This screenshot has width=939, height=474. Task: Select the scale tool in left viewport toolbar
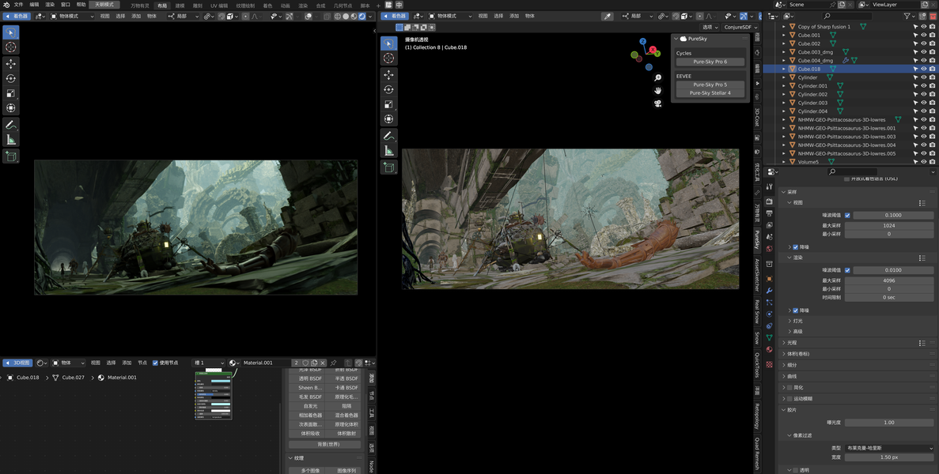(11, 93)
